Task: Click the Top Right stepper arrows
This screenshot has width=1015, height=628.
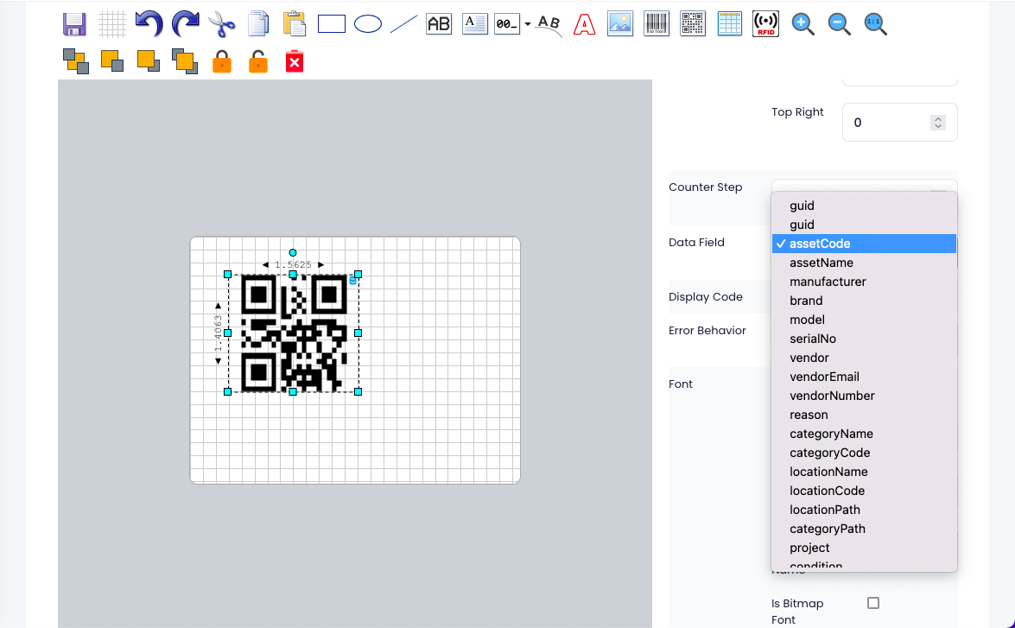Action: click(938, 123)
